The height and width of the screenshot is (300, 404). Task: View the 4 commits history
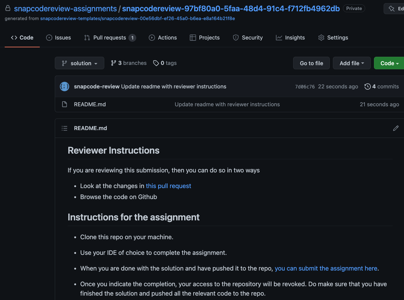381,87
